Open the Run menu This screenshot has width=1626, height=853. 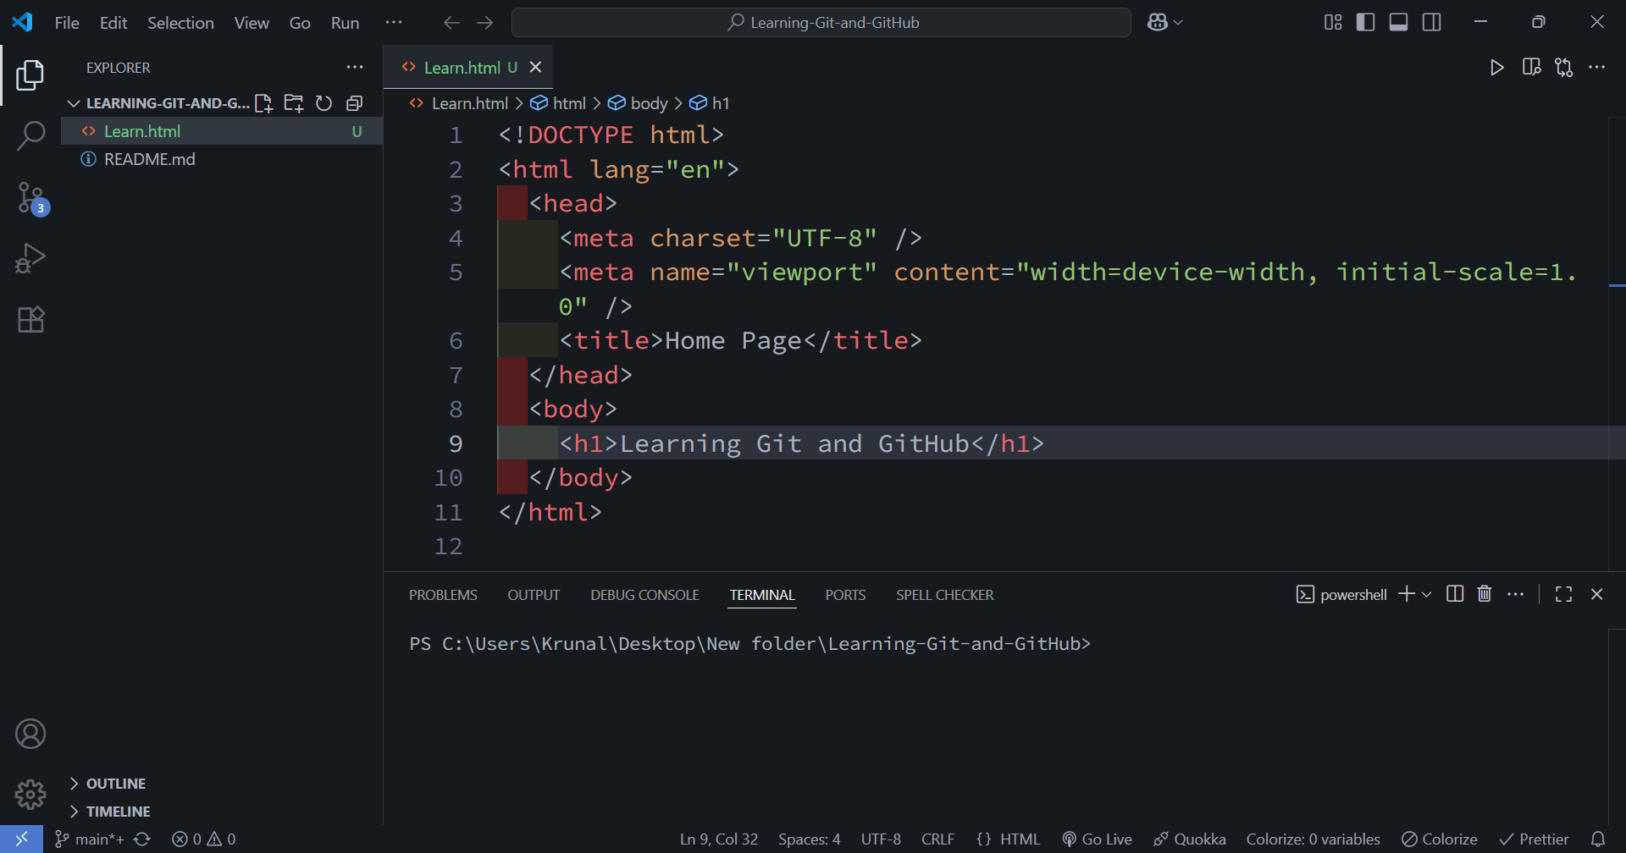coord(345,23)
